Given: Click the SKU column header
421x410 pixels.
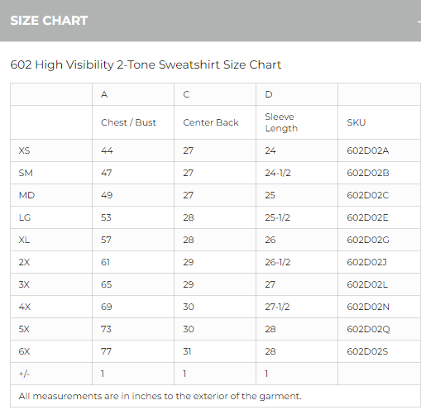Looking at the screenshot, I should click(356, 122).
